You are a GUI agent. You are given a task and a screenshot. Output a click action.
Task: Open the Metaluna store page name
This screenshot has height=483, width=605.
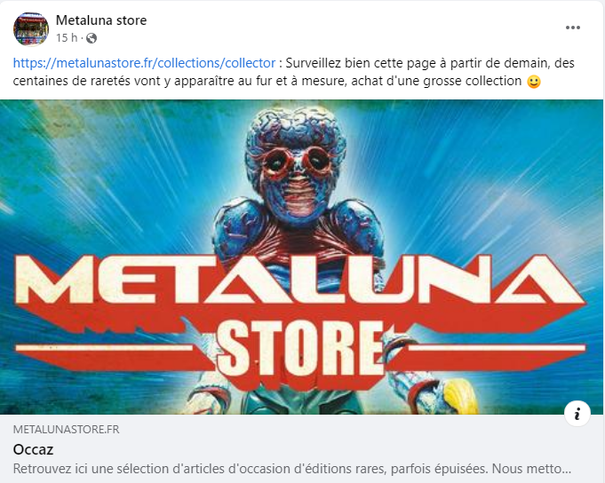pos(101,20)
